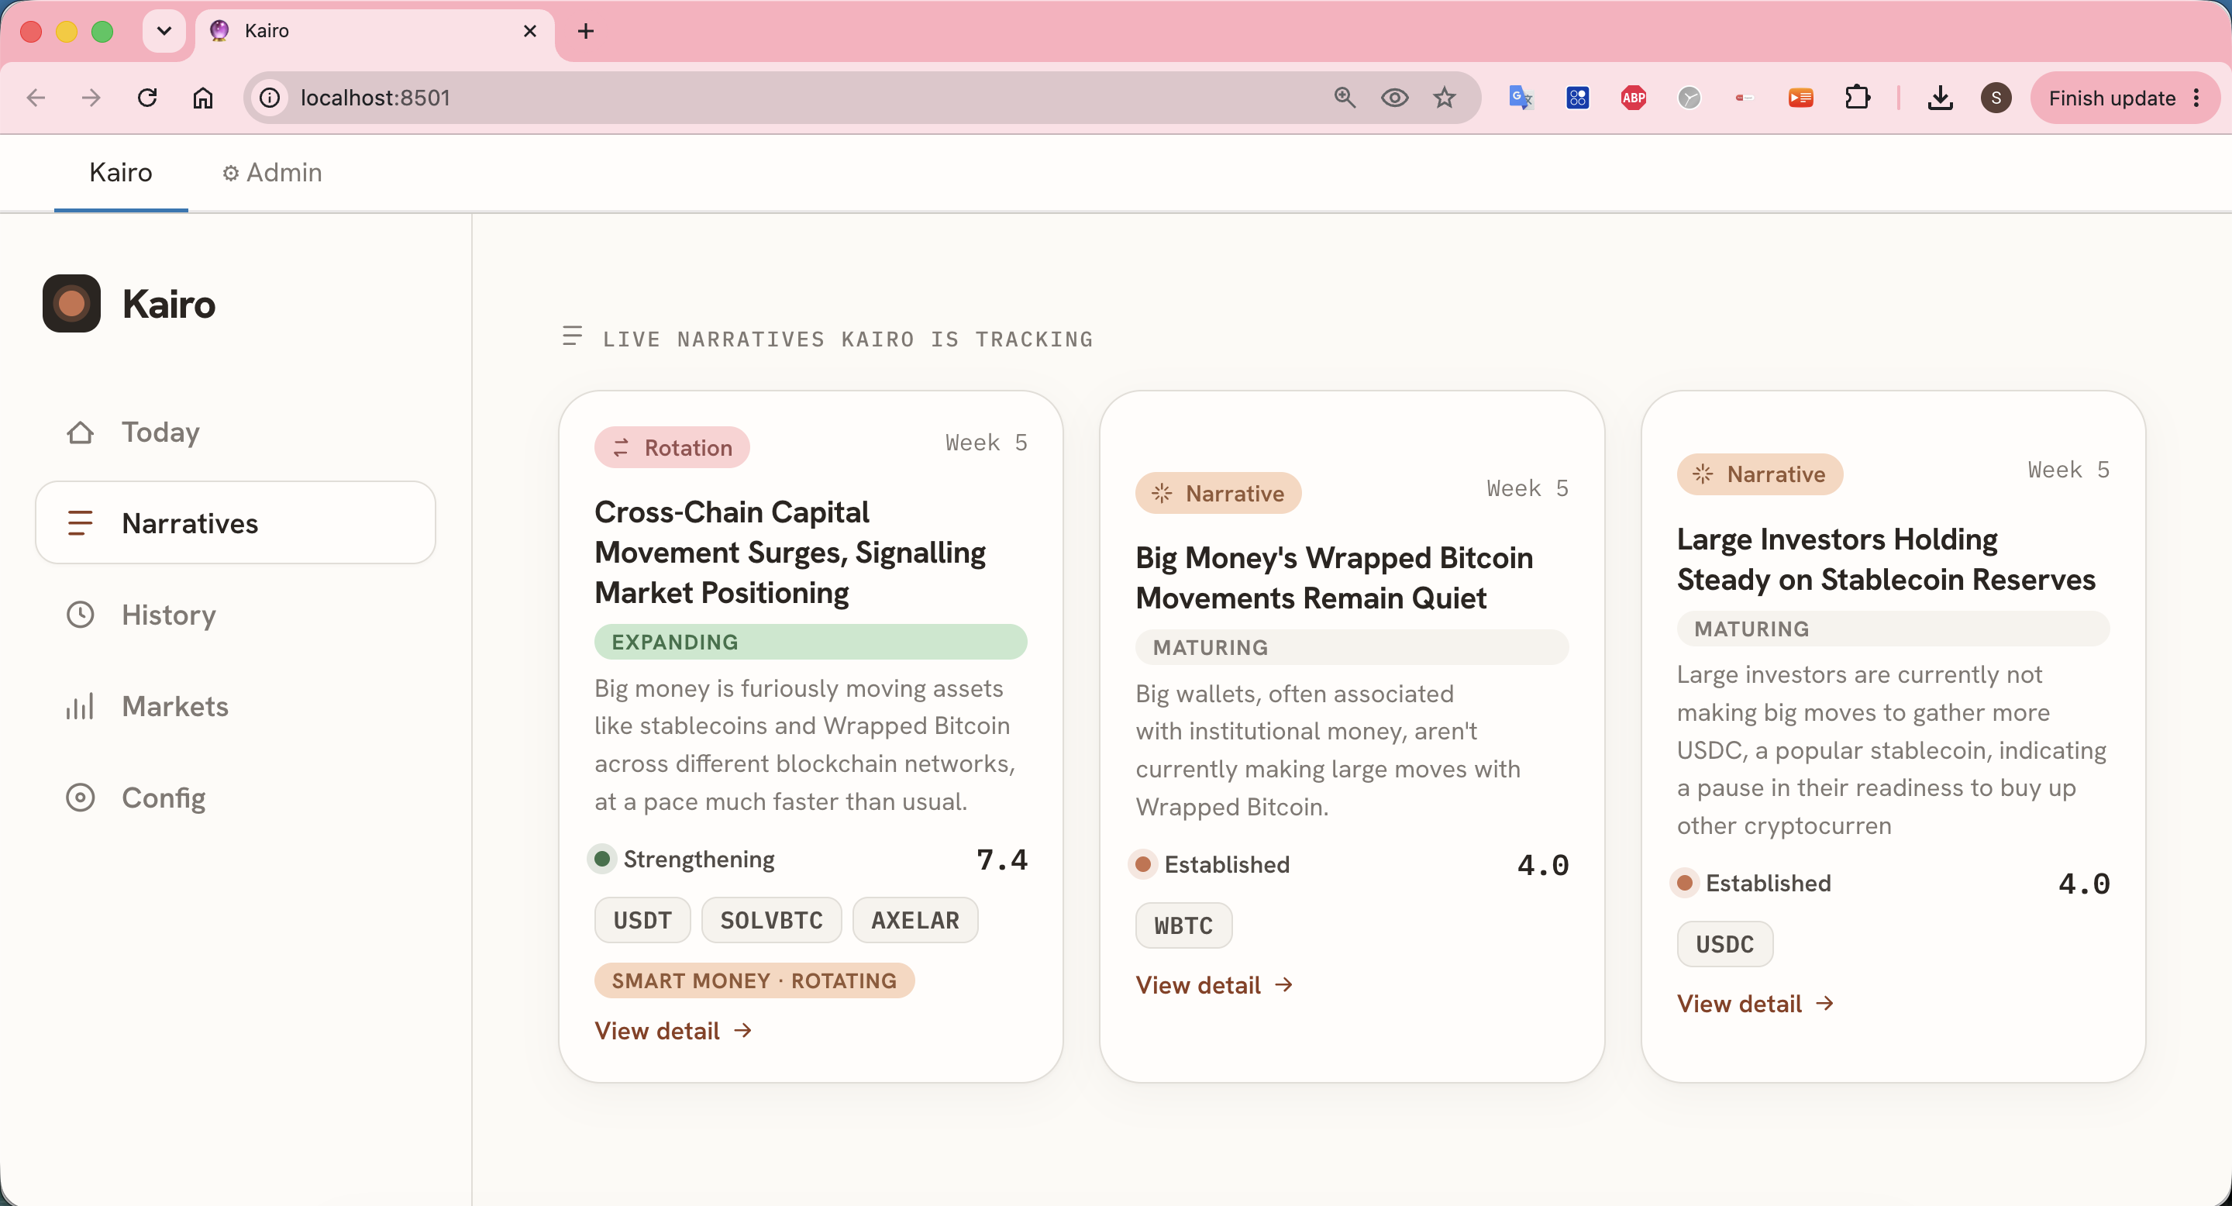Click the Google Translate extension icon

(x=1521, y=97)
